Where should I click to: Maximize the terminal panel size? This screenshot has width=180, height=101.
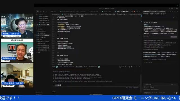tap(137, 67)
